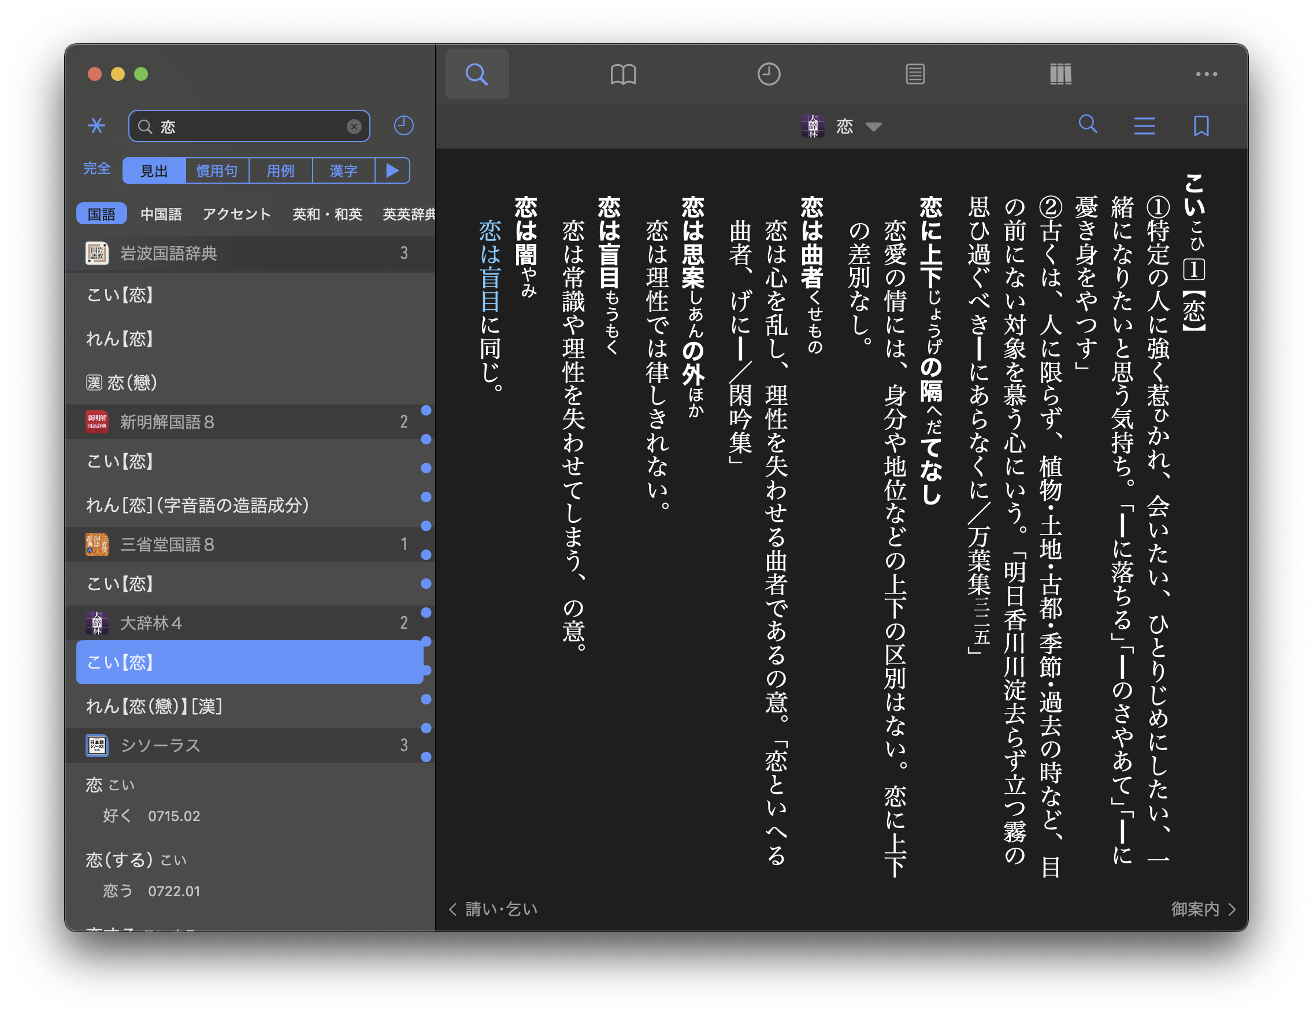Click the three-dots more options icon
This screenshot has width=1313, height=1017.
[1206, 74]
